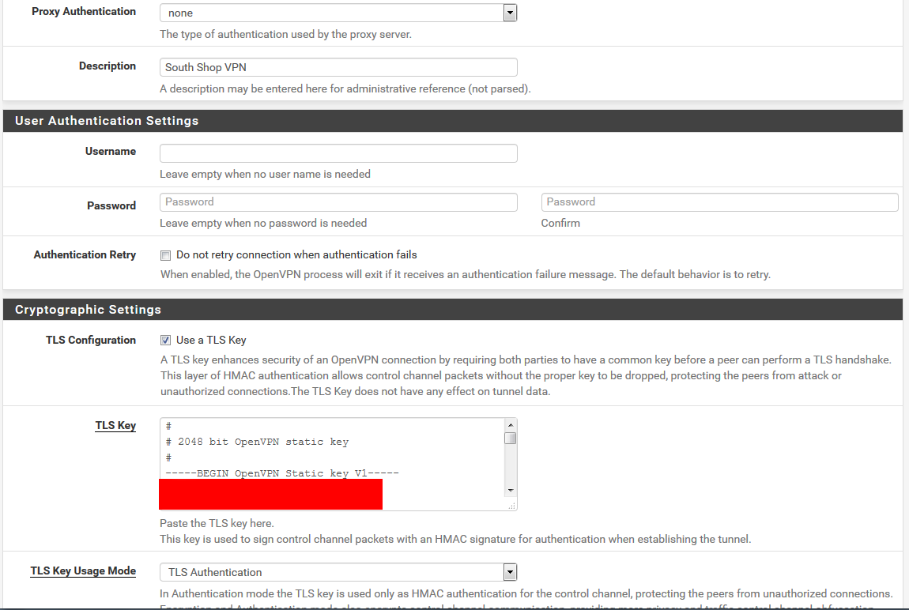The width and height of the screenshot is (909, 610).
Task: Open the Proxy Authentication dropdown
Action: pyautogui.click(x=338, y=13)
